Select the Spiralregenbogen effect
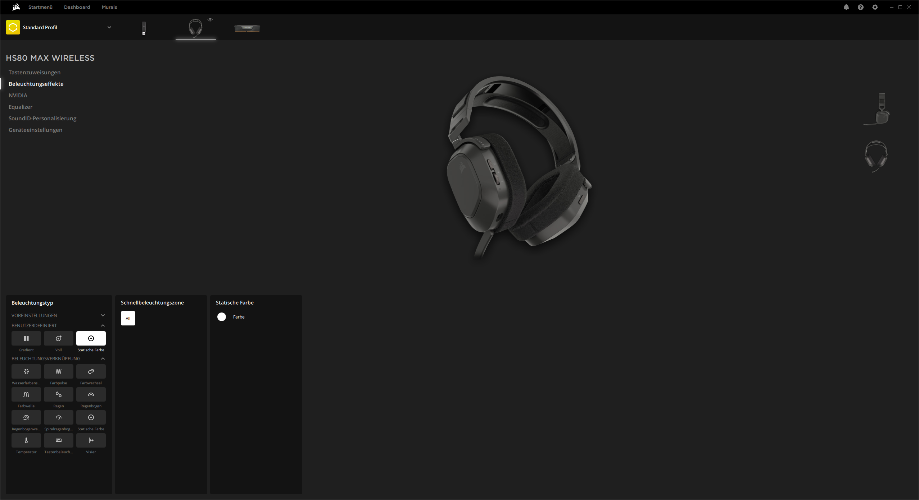This screenshot has width=919, height=500. point(59,417)
